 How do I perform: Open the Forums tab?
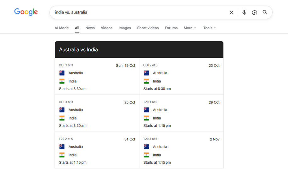click(x=171, y=28)
